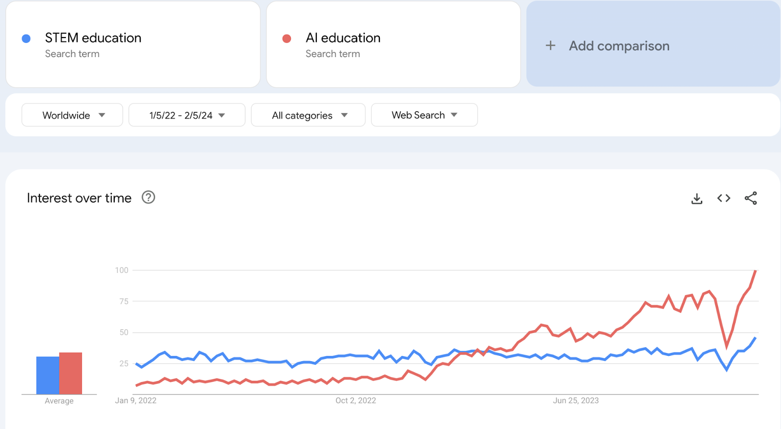Open the Web Search type dropdown

(x=424, y=115)
